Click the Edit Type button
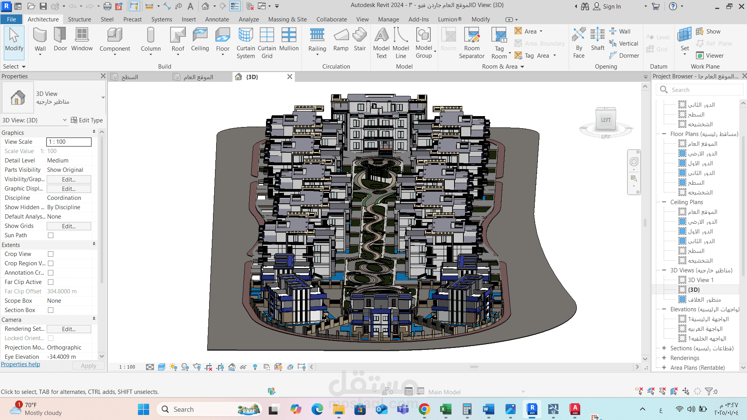Viewport: 747px width, 420px height. [x=87, y=120]
